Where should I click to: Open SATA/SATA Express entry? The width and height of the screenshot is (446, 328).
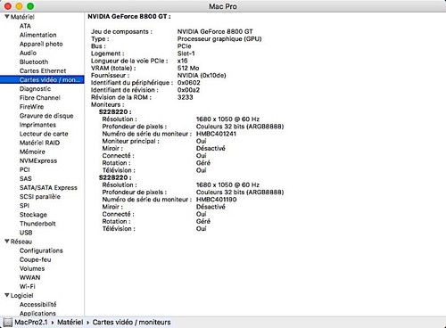click(48, 187)
